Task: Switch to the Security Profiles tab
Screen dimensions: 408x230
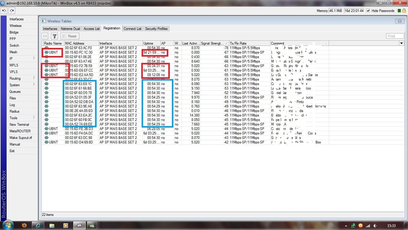Action: (156, 28)
